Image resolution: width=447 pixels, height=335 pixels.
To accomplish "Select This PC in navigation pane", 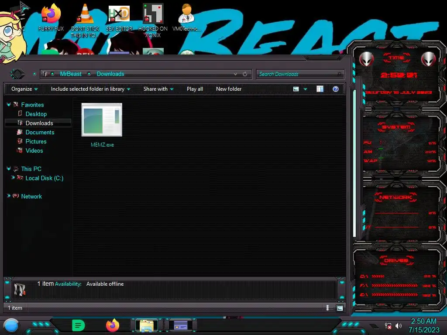I will tap(31, 169).
